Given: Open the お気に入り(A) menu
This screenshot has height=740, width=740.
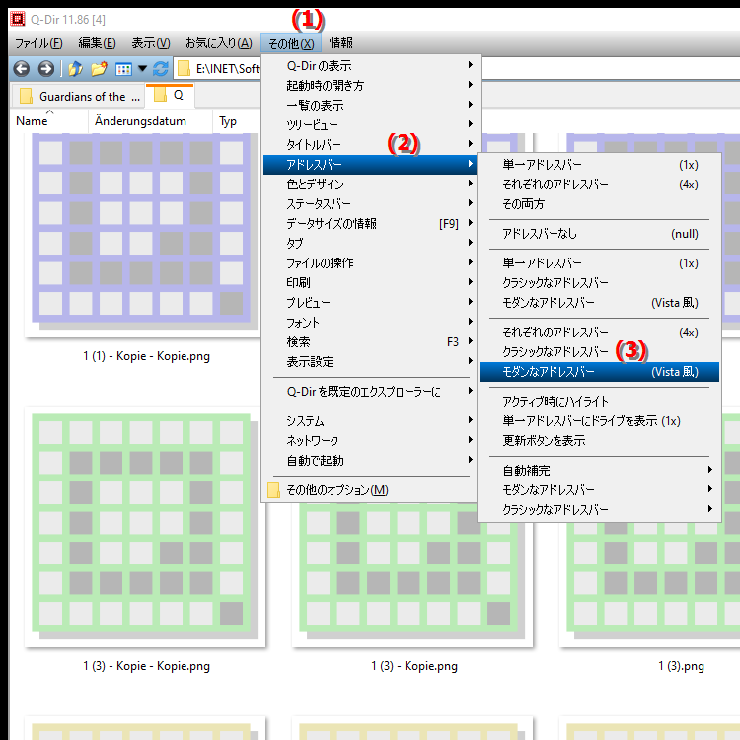Looking at the screenshot, I should tap(218, 43).
